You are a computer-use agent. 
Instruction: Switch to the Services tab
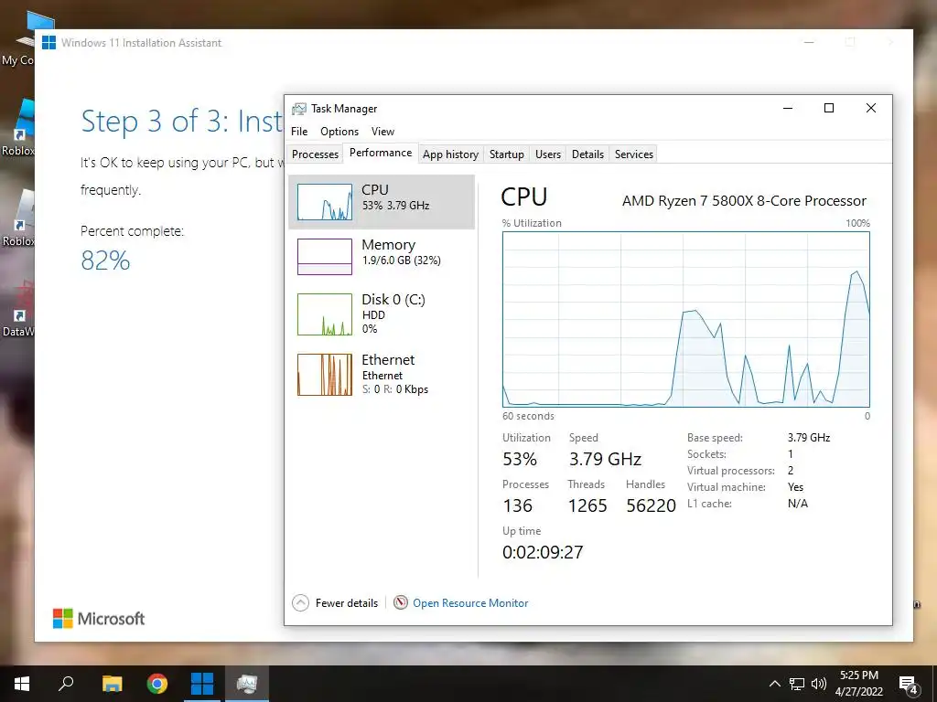(634, 154)
